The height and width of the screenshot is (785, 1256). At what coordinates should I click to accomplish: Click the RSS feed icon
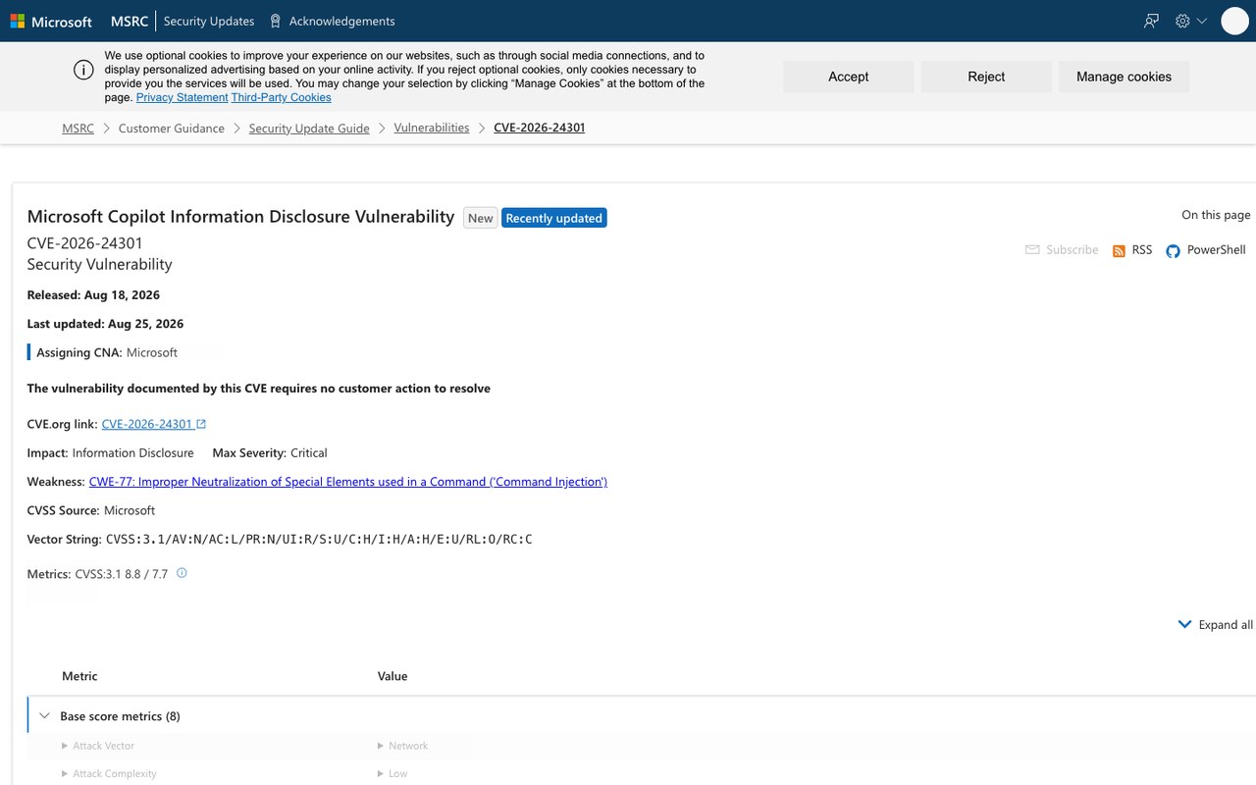click(1119, 251)
